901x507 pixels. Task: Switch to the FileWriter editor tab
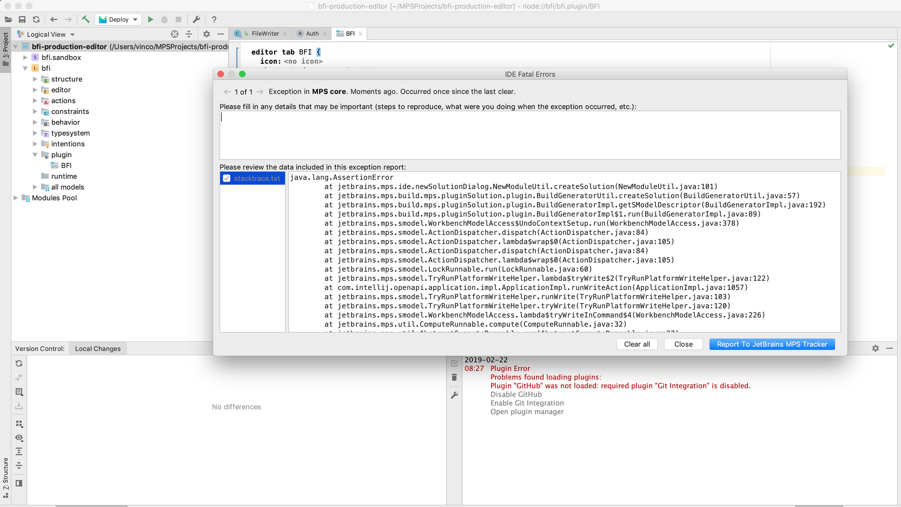coord(265,33)
